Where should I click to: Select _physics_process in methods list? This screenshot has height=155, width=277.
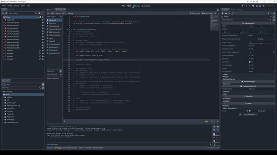53,78
